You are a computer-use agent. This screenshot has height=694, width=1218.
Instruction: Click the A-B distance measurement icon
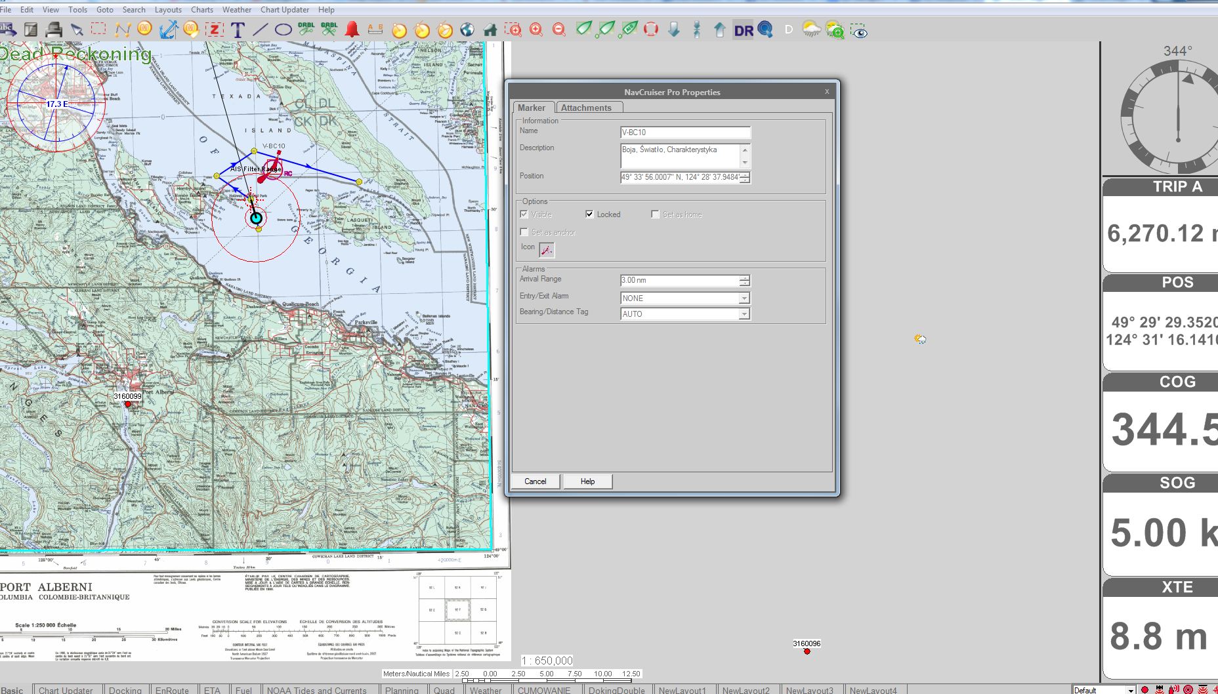click(x=375, y=29)
